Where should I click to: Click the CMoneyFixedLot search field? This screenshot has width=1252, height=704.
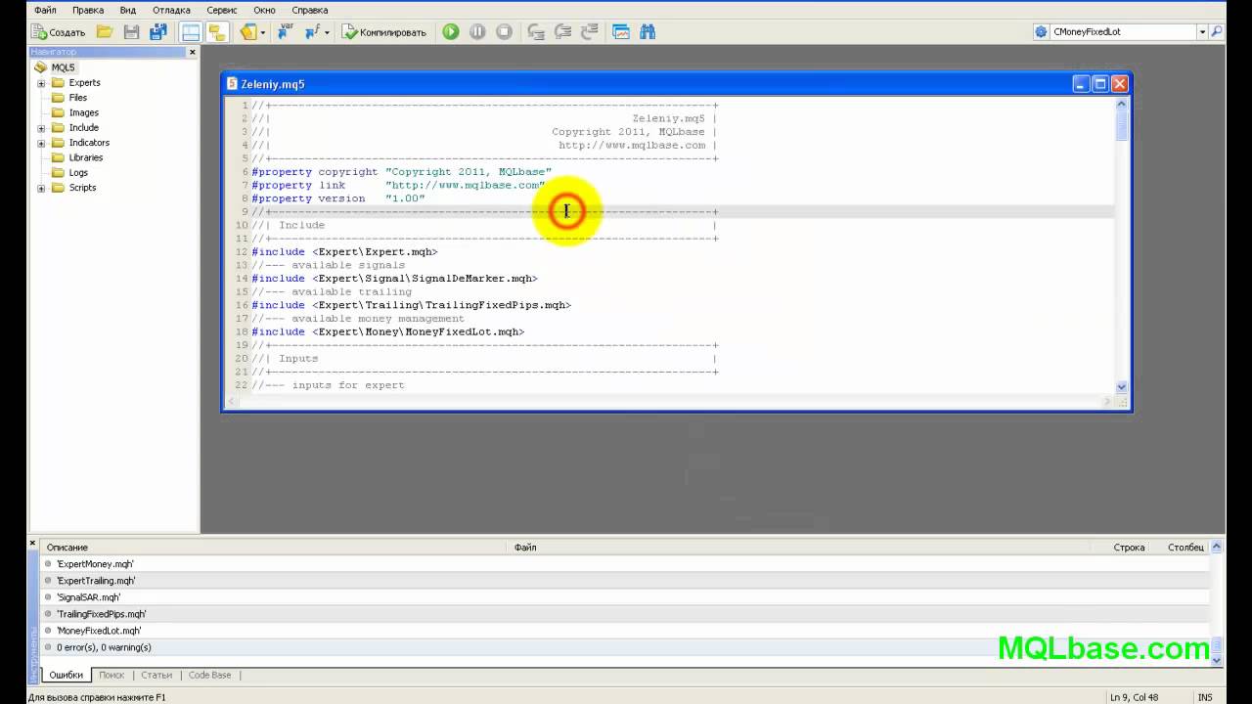[x=1123, y=32]
